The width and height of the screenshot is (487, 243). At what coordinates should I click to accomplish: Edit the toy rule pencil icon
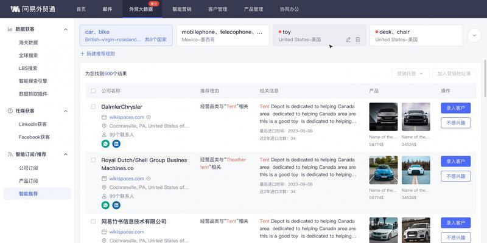click(x=348, y=39)
